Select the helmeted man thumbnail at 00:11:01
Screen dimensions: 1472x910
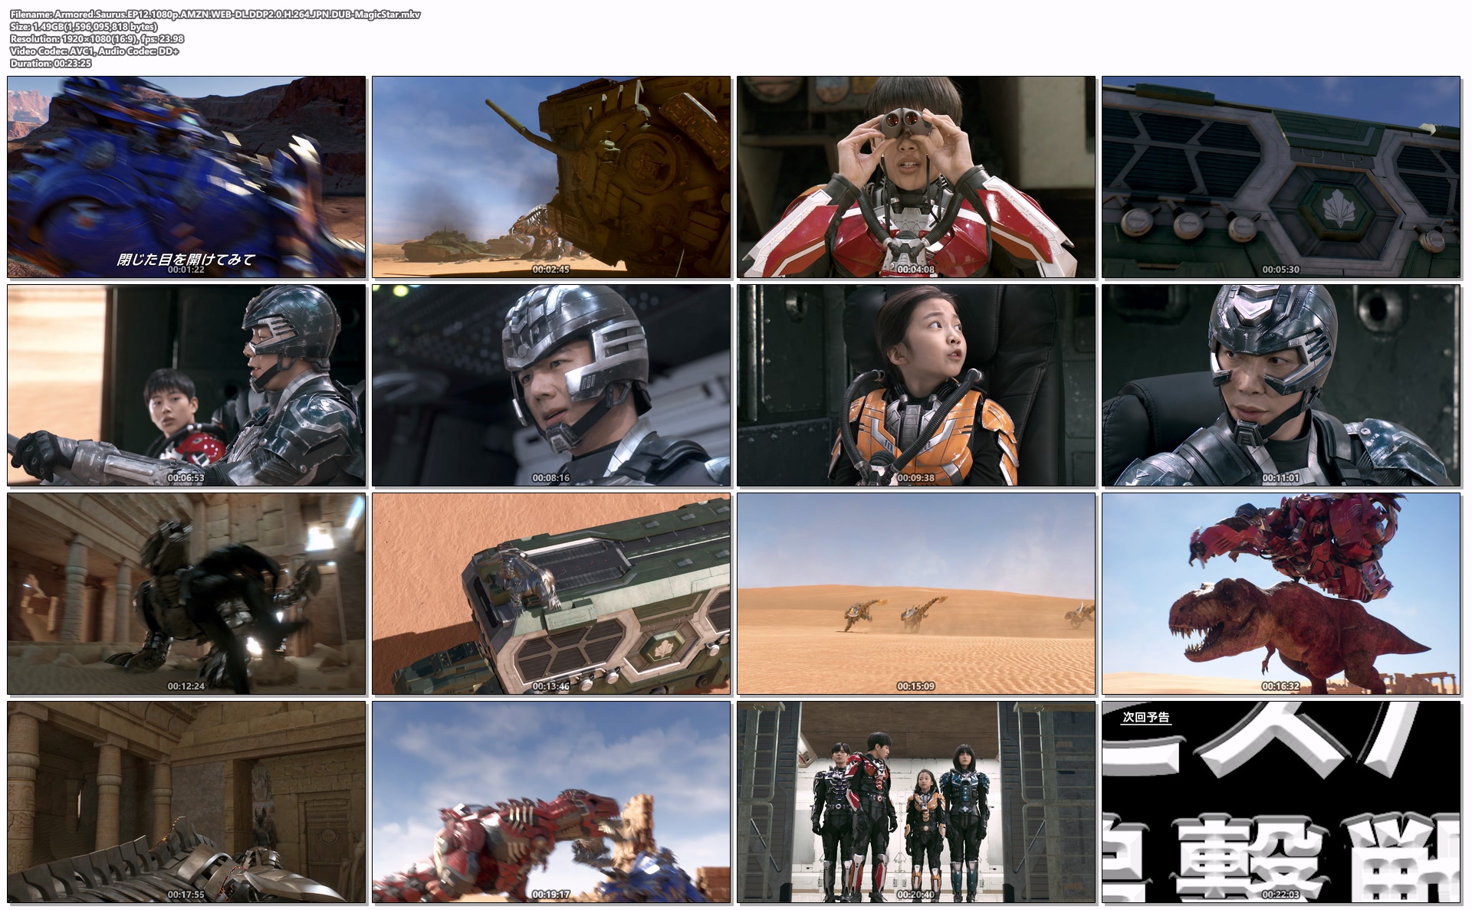coord(1281,385)
